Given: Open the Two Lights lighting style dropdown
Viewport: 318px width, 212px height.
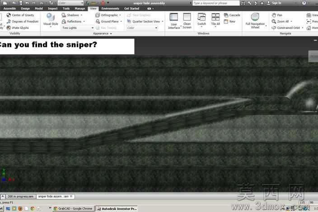Looking at the screenshot, I should pyautogui.click(x=78, y=28).
